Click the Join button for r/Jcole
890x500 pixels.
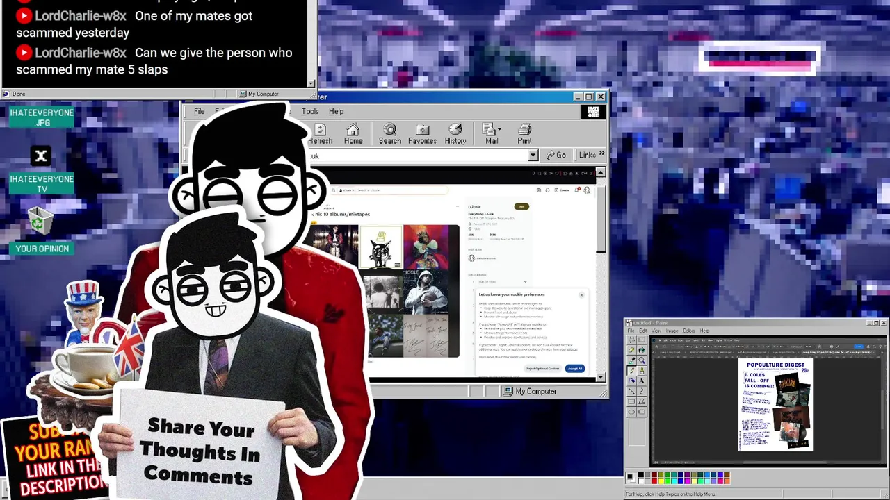pyautogui.click(x=521, y=206)
